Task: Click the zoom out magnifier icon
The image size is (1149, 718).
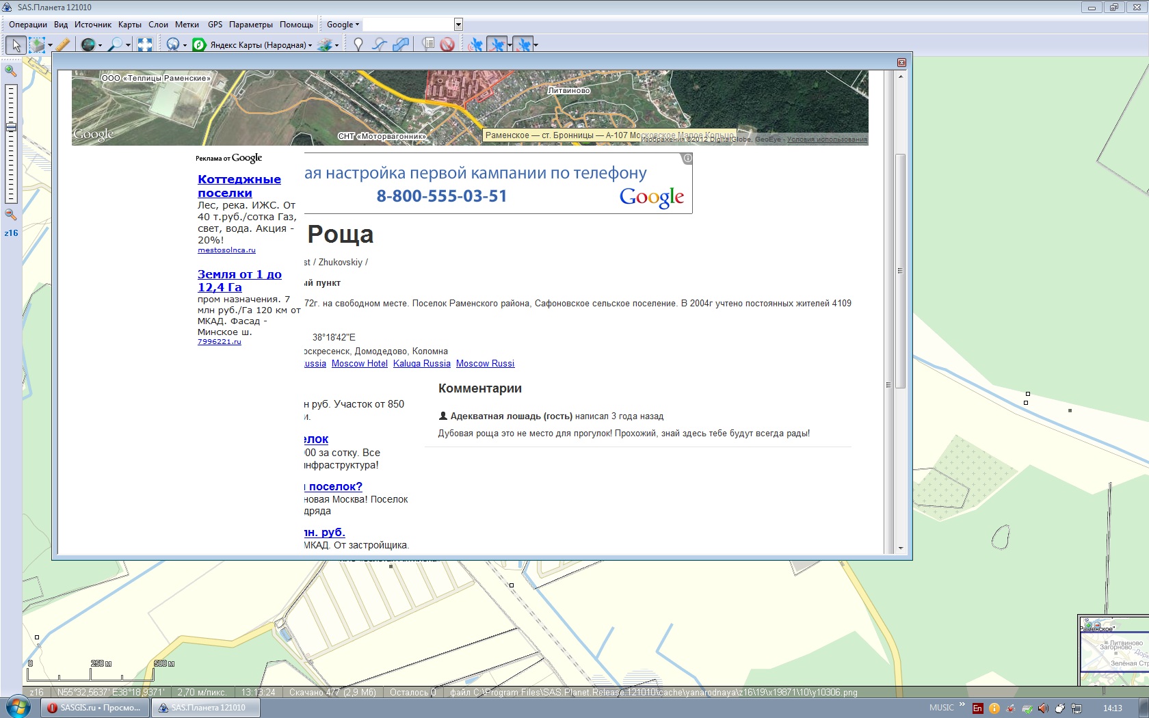Action: point(11,215)
